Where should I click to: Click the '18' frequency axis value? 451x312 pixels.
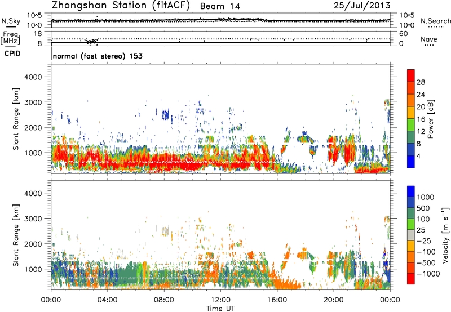coord(38,34)
